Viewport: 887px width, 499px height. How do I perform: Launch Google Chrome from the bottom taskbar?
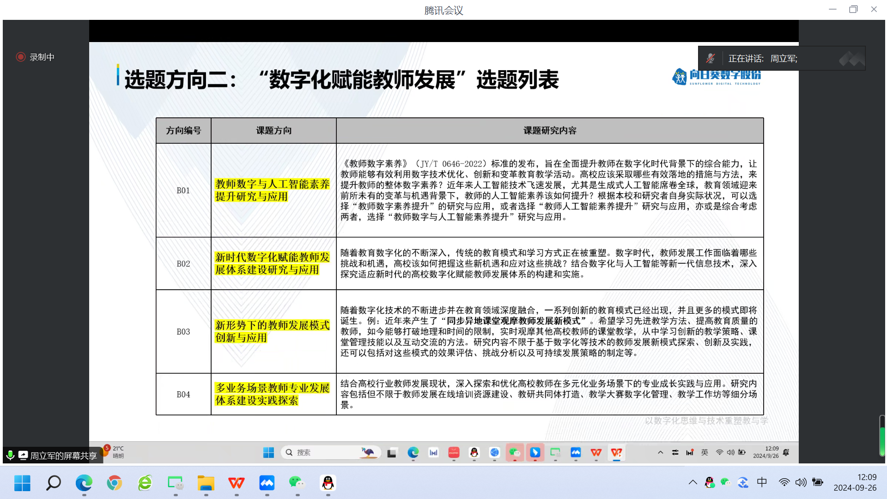point(114,483)
